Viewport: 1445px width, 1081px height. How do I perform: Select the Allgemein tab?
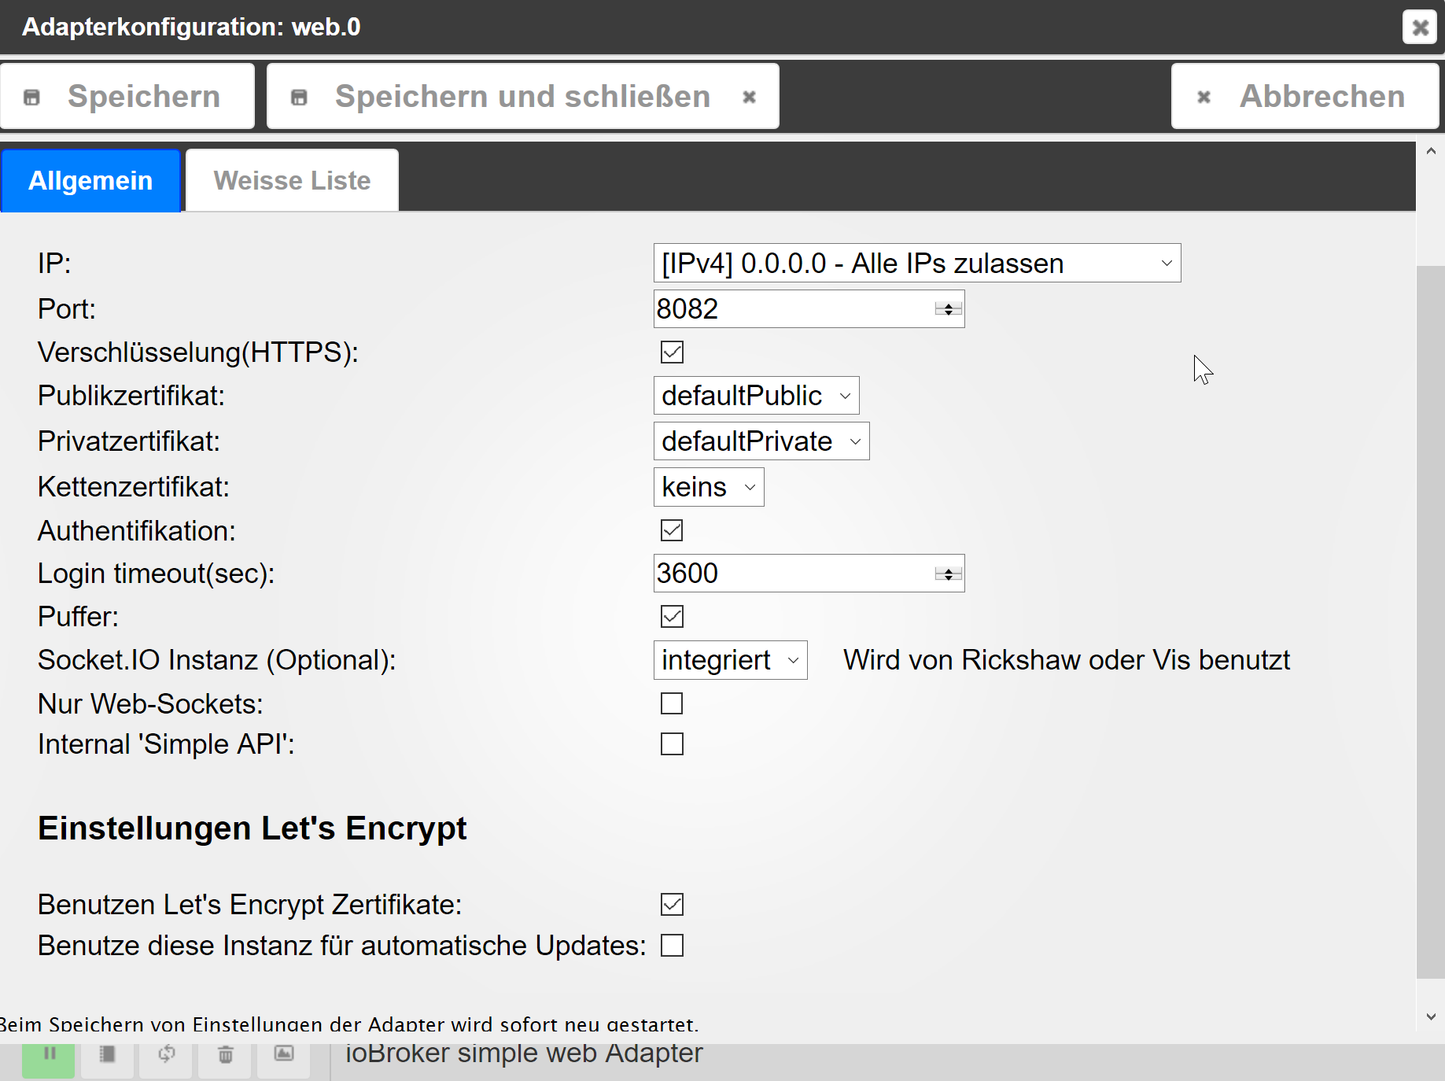pos(90,181)
